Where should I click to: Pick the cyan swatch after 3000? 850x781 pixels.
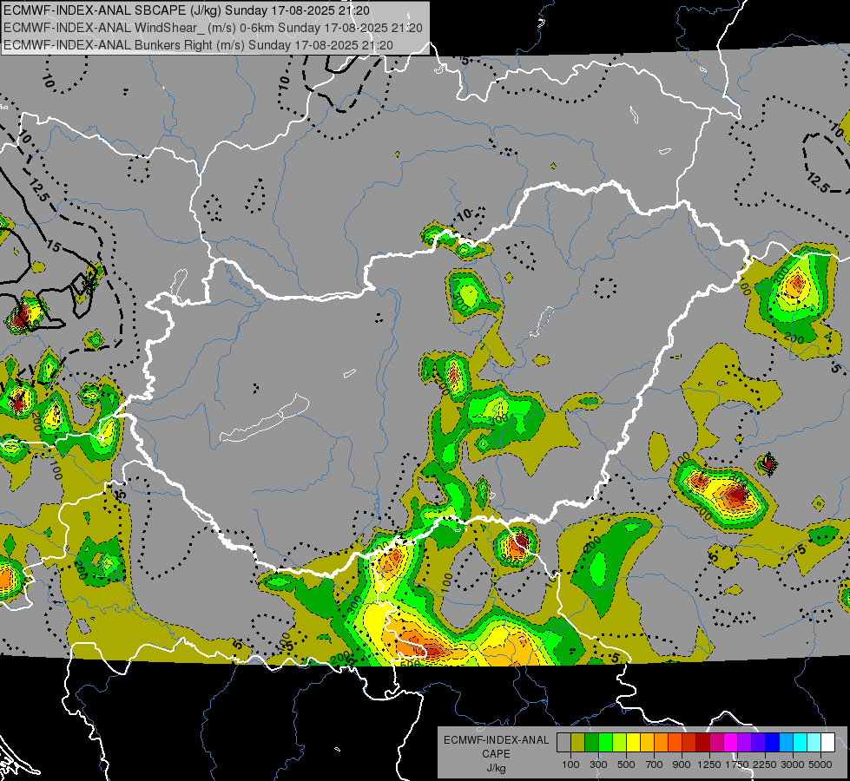pos(801,743)
